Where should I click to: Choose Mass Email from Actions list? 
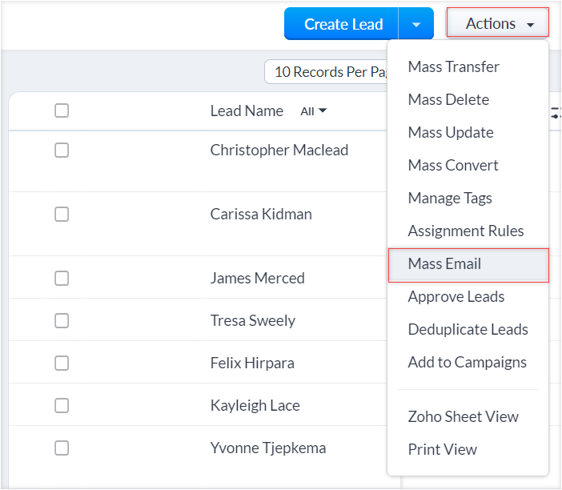pyautogui.click(x=444, y=263)
